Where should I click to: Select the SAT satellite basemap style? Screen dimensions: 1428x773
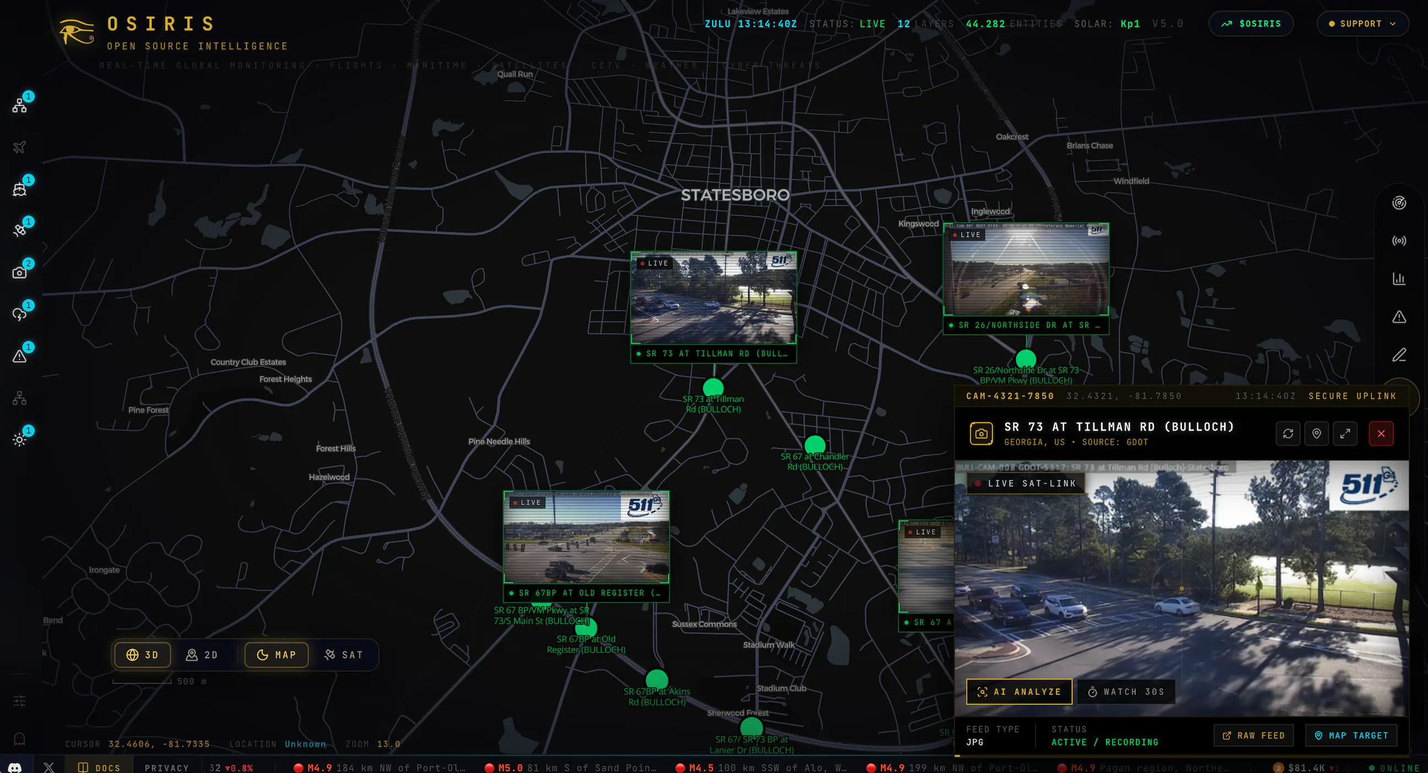[344, 655]
